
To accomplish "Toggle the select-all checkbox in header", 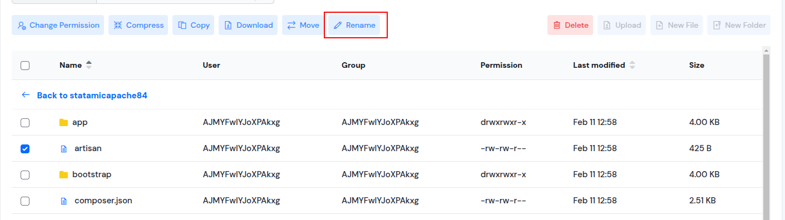I will (25, 66).
